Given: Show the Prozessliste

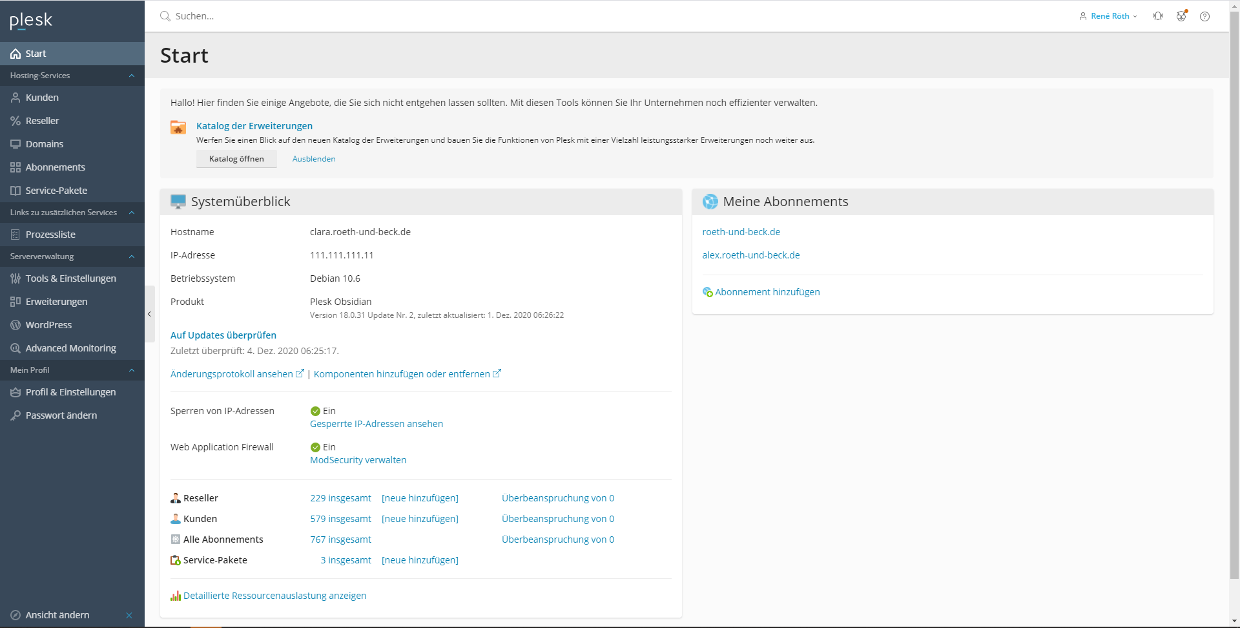Looking at the screenshot, I should (52, 234).
